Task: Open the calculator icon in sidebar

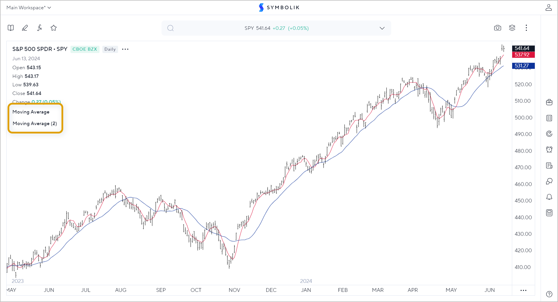Action: 549,213
